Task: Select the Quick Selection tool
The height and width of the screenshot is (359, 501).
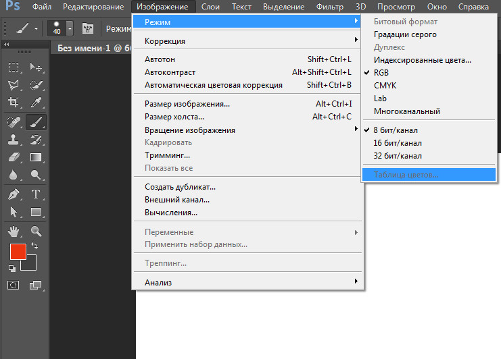Action: [x=36, y=85]
